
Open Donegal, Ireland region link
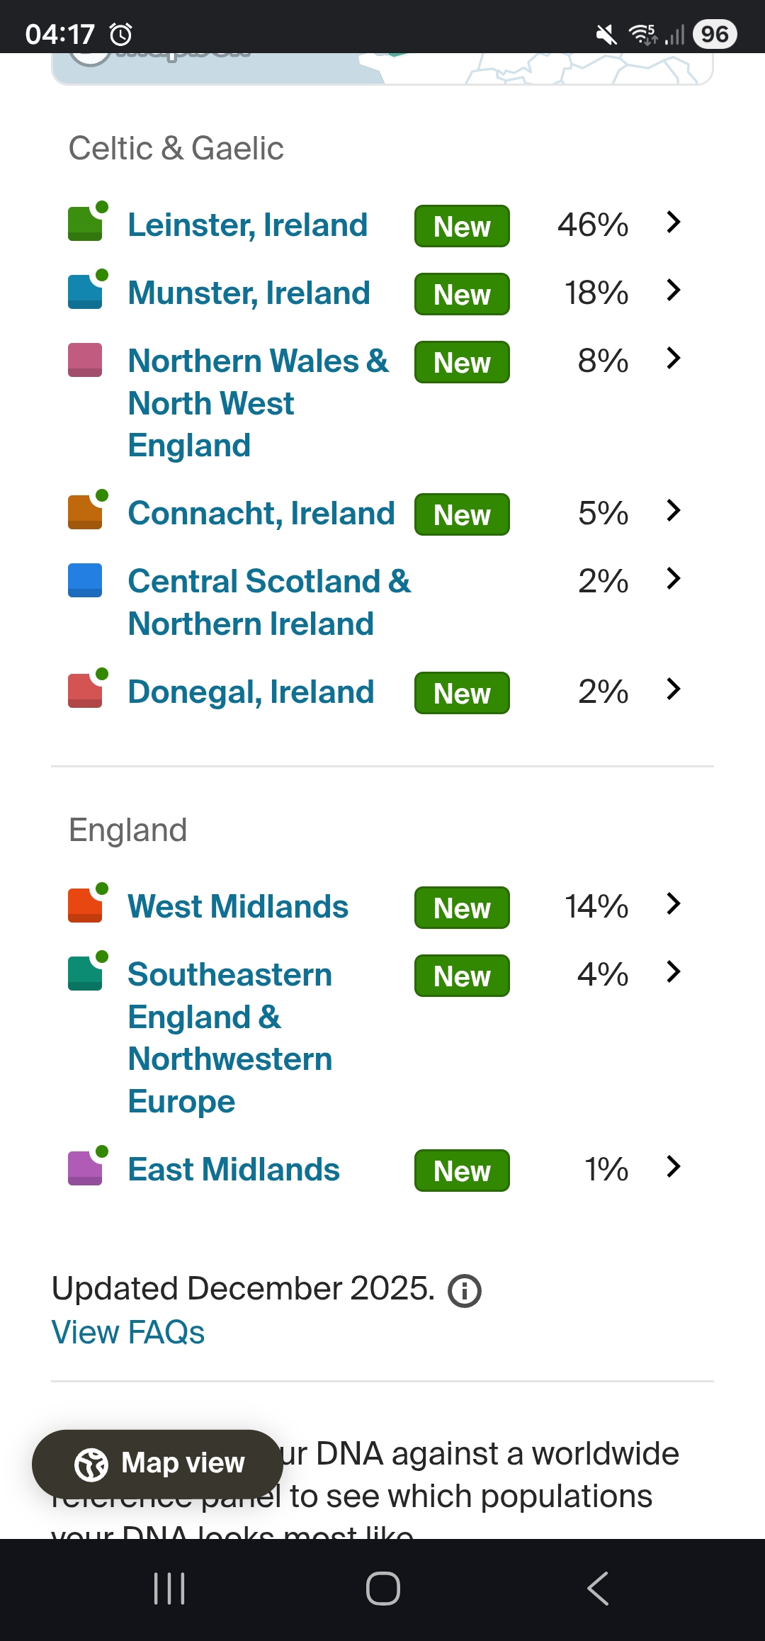[x=251, y=692]
